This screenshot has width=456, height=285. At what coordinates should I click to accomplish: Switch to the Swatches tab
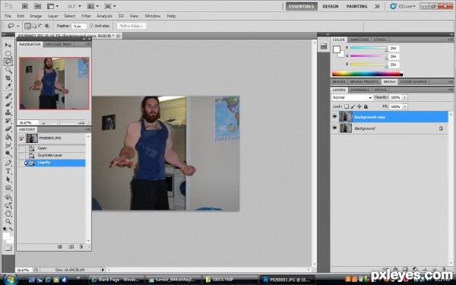359,40
